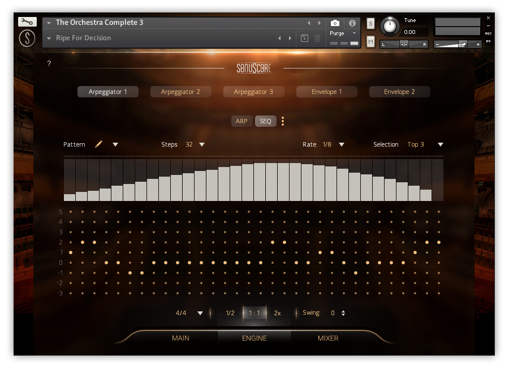Click the pencil icon beside Pattern
Image resolution: width=509 pixels, height=368 pixels.
[98, 144]
